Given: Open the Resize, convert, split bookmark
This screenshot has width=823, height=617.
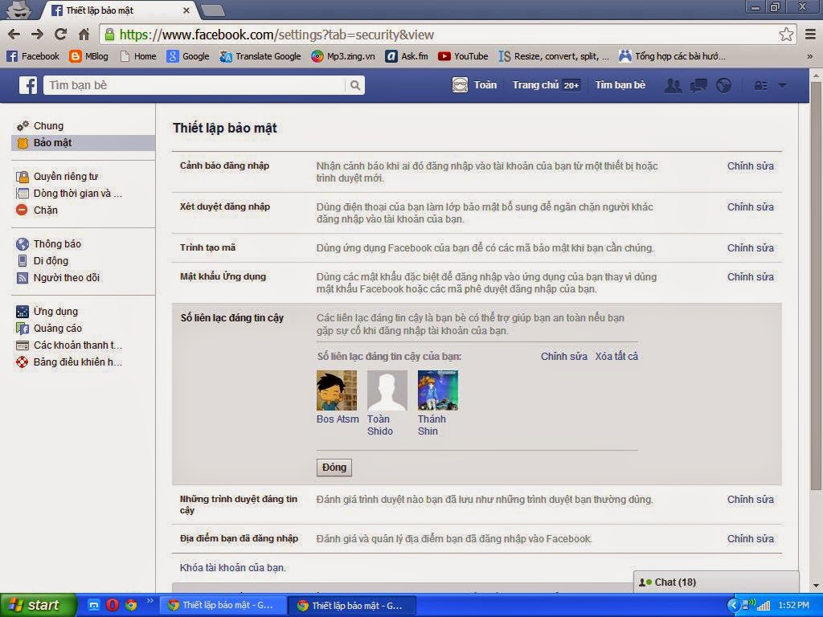Looking at the screenshot, I should click(554, 56).
